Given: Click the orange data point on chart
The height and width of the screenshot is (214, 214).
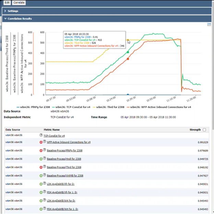Looking at the screenshot, I should click(x=128, y=59).
